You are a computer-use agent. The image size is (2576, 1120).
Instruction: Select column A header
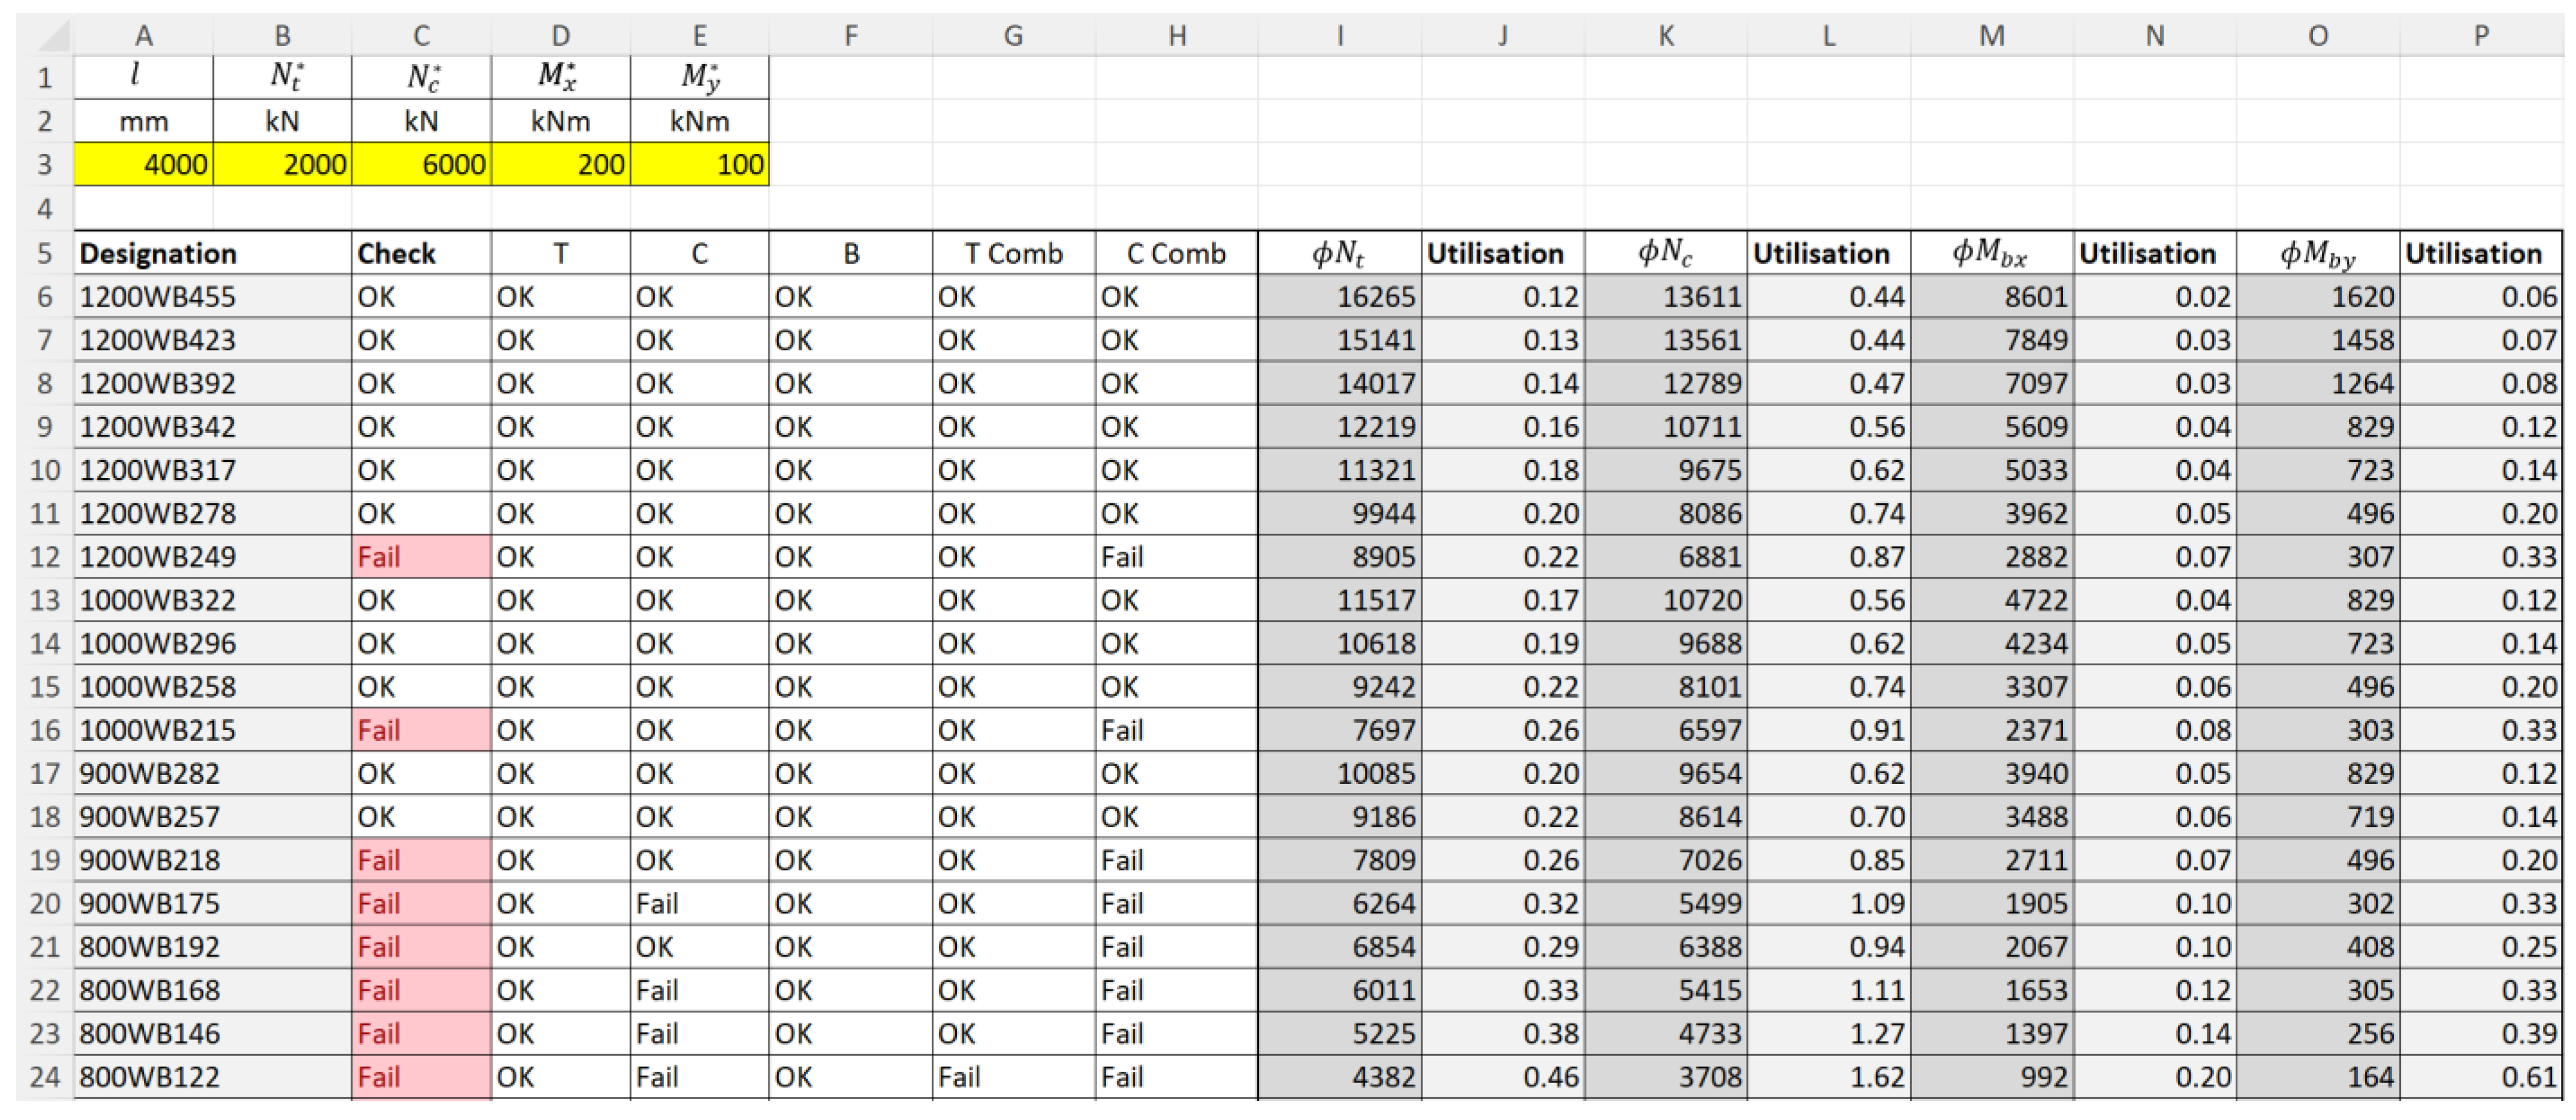point(143,37)
